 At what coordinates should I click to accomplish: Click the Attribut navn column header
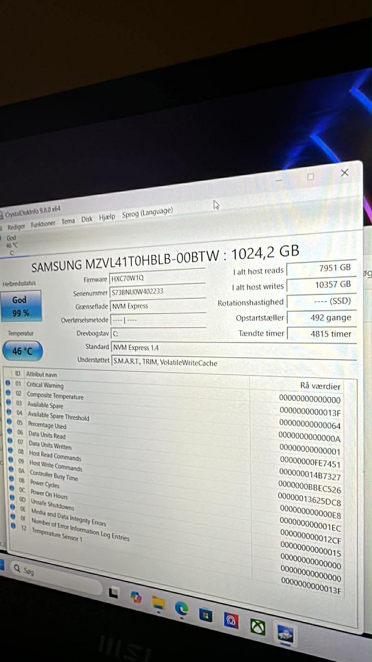coord(41,374)
